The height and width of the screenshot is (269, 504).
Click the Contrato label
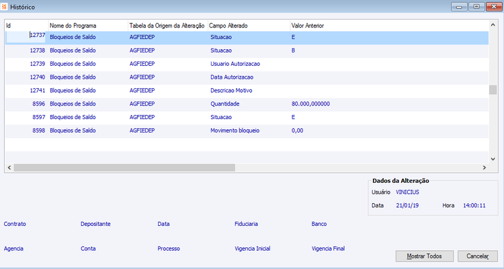tap(15, 224)
